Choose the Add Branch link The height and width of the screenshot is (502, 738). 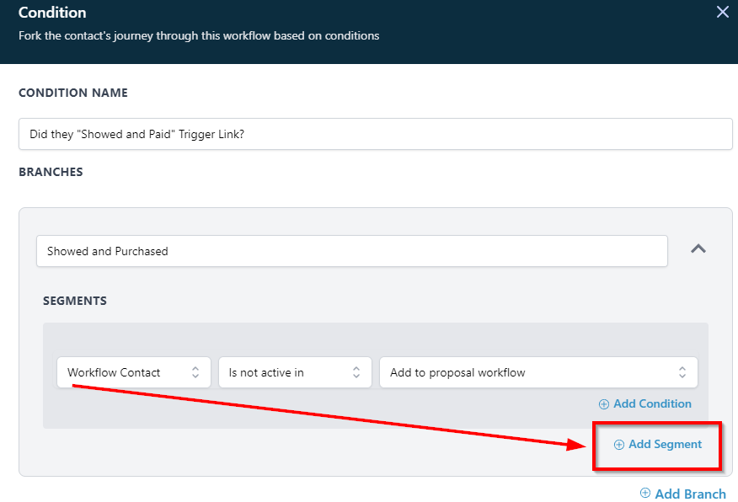coord(690,494)
